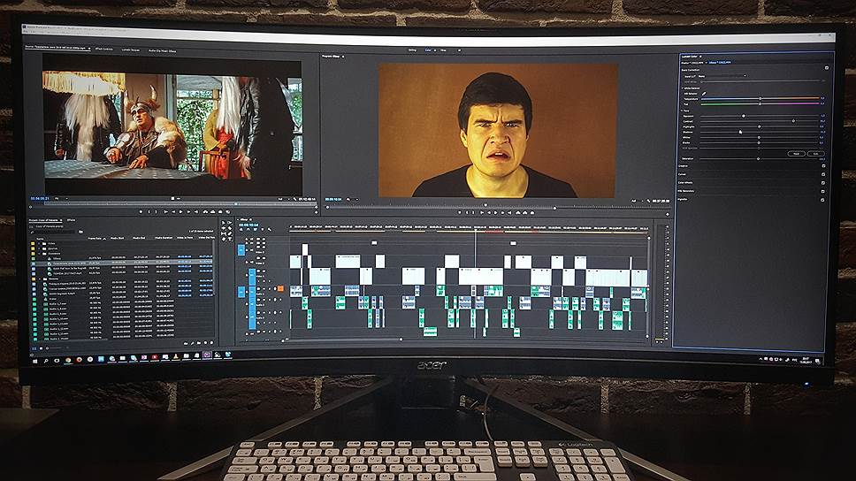The width and height of the screenshot is (856, 481).
Task: Toggle the Creative section checkbox
Action: point(823,165)
